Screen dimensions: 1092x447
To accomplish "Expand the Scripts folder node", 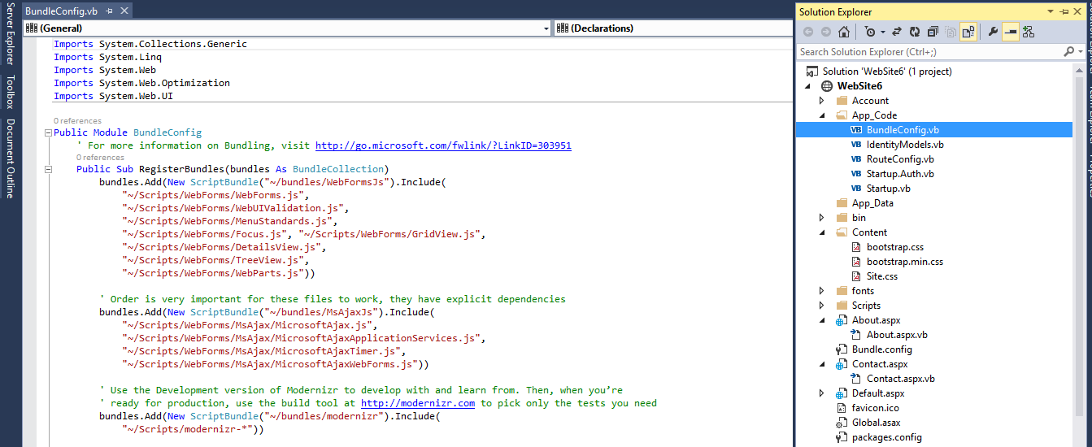I will coord(822,306).
